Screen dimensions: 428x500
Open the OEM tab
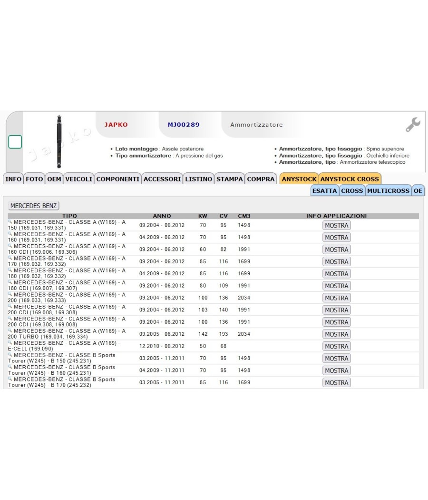(x=54, y=179)
